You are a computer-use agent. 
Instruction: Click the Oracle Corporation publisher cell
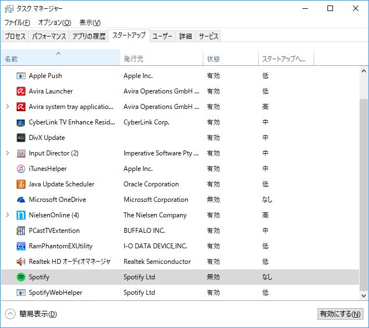pyautogui.click(x=151, y=184)
